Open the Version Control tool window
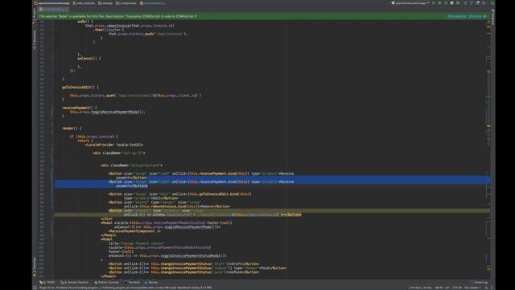The width and height of the screenshot is (515, 290). click(x=74, y=282)
